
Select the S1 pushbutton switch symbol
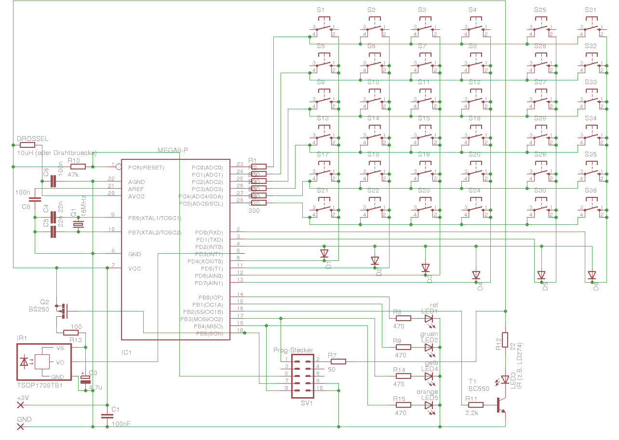324,26
